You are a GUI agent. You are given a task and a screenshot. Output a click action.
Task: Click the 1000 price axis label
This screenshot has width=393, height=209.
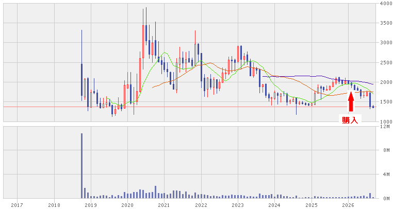[386, 121]
